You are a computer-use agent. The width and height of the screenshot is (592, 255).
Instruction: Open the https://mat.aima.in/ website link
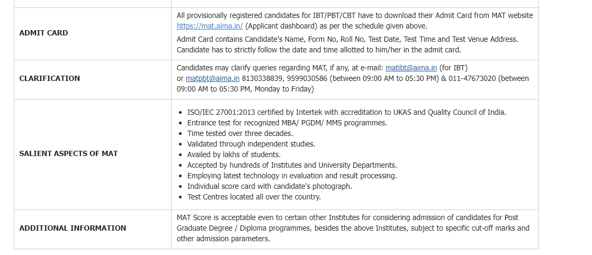[x=210, y=26]
